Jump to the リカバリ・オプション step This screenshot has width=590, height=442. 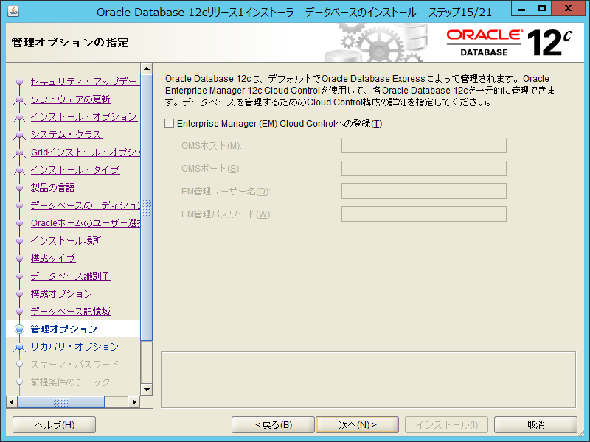pyautogui.click(x=74, y=347)
